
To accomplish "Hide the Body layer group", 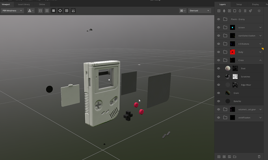I will (218, 52).
